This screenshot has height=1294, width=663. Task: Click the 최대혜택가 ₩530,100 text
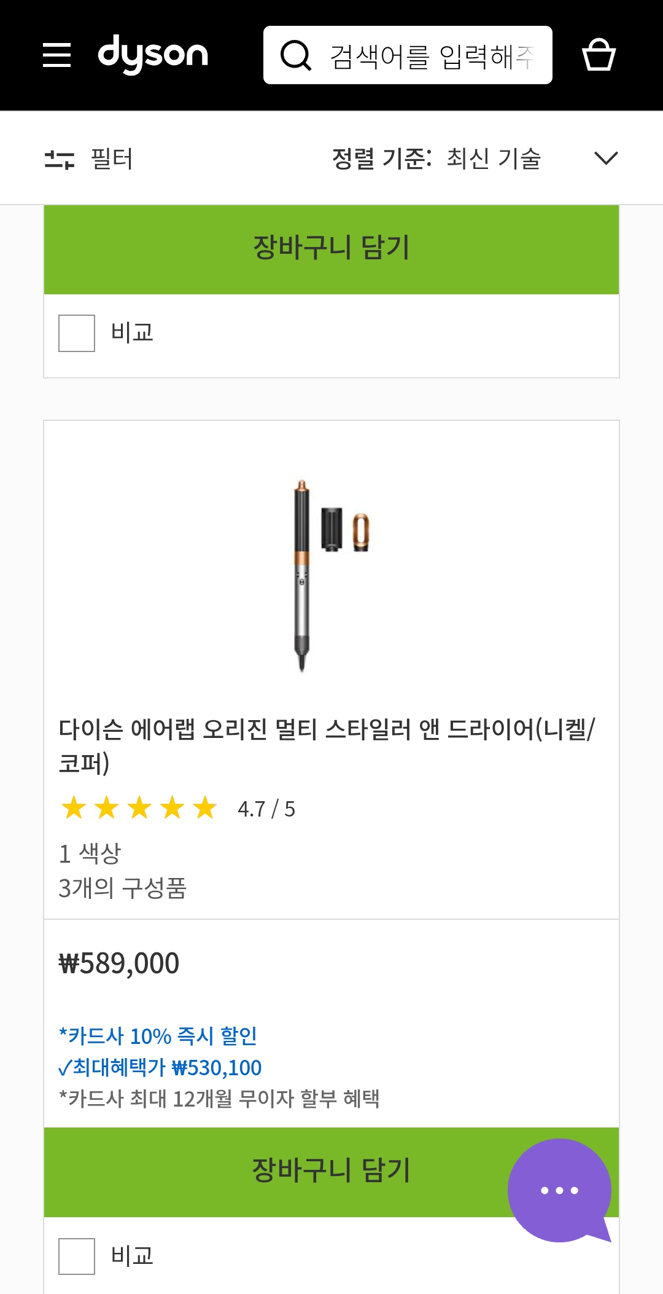pos(160,1068)
